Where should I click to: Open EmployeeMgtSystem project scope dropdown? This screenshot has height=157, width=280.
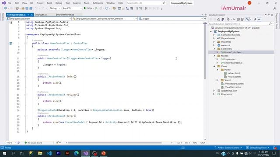(39, 19)
